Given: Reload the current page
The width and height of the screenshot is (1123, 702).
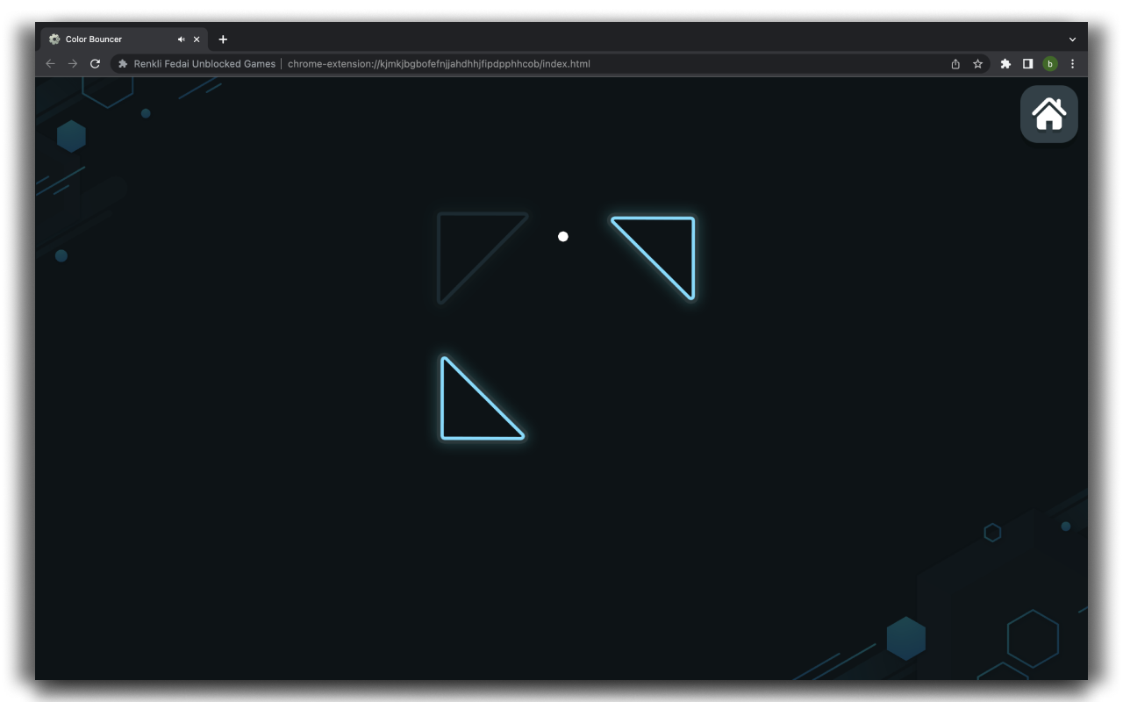Looking at the screenshot, I should [x=95, y=64].
